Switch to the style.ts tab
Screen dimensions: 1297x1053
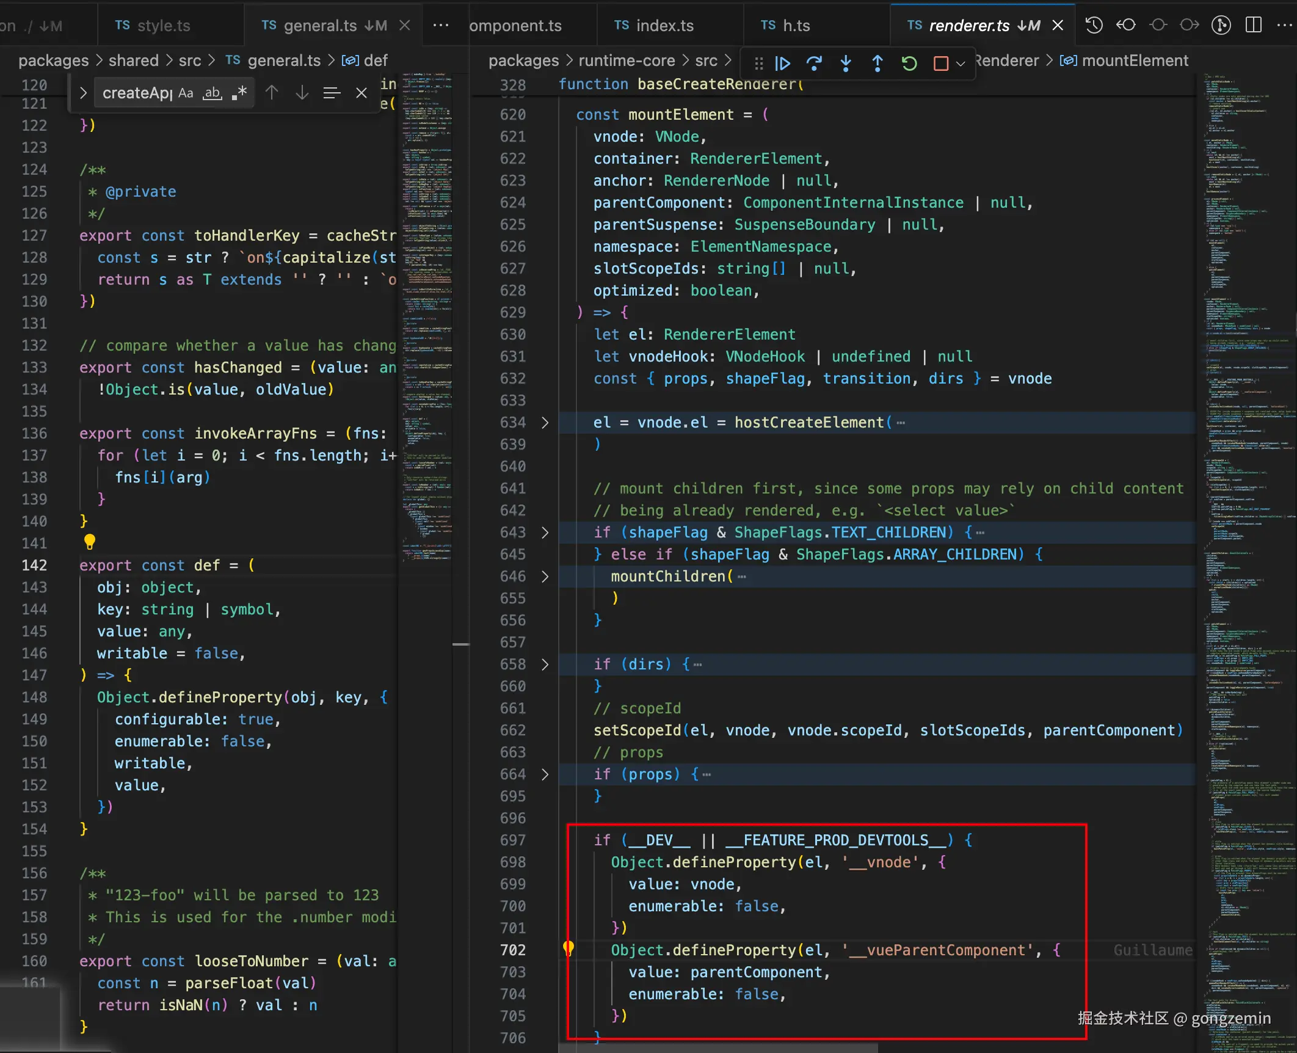coord(163,26)
